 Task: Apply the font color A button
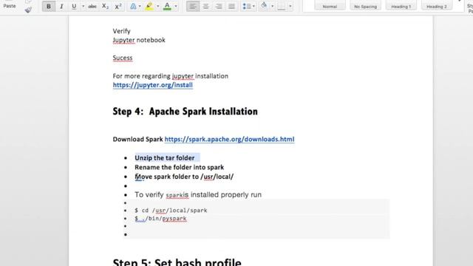[x=167, y=7]
